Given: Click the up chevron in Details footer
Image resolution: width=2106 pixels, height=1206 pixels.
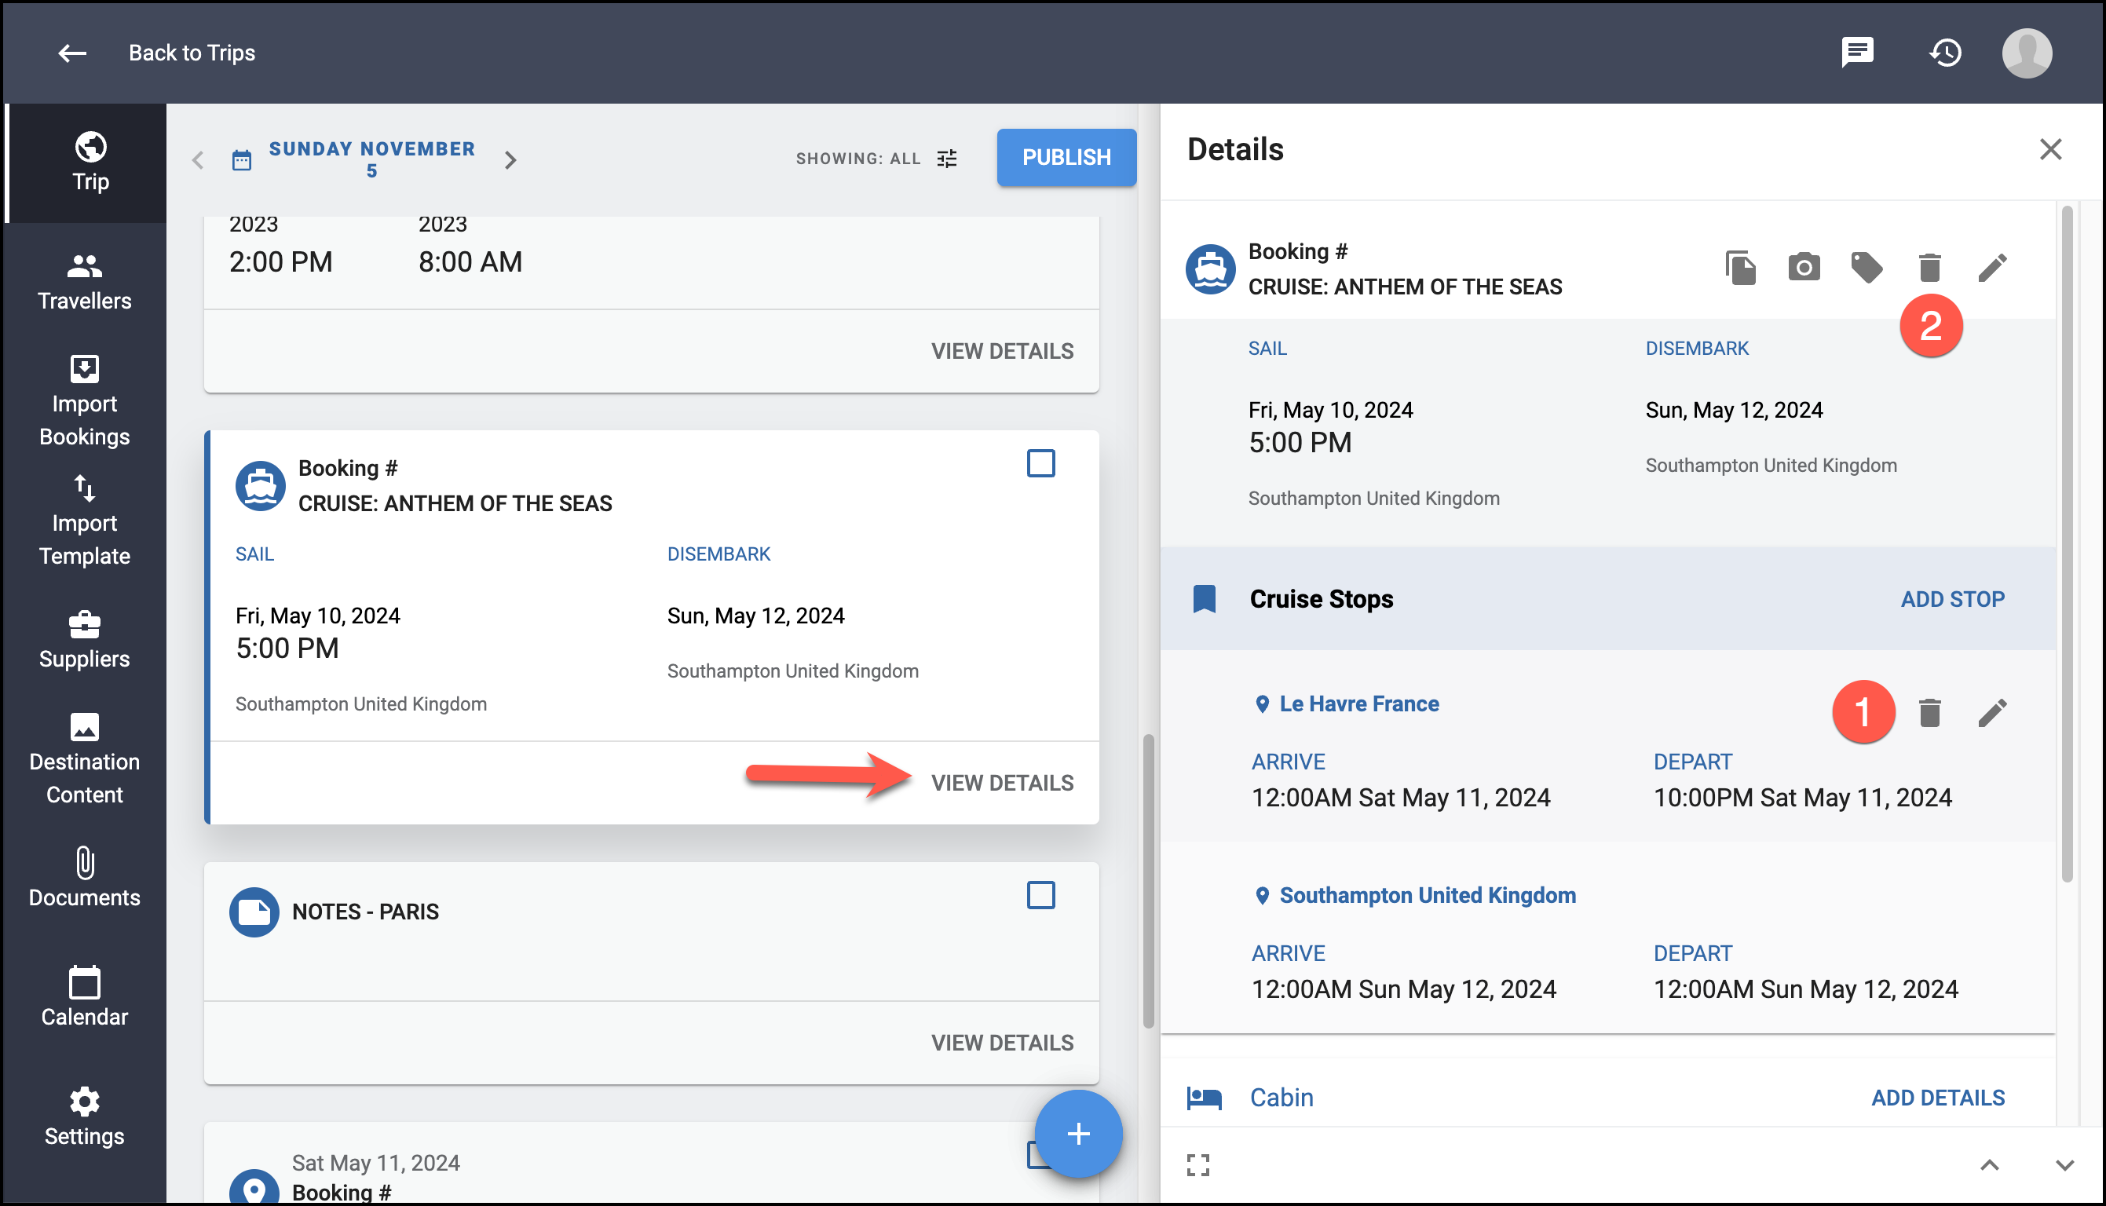Looking at the screenshot, I should point(1988,1164).
